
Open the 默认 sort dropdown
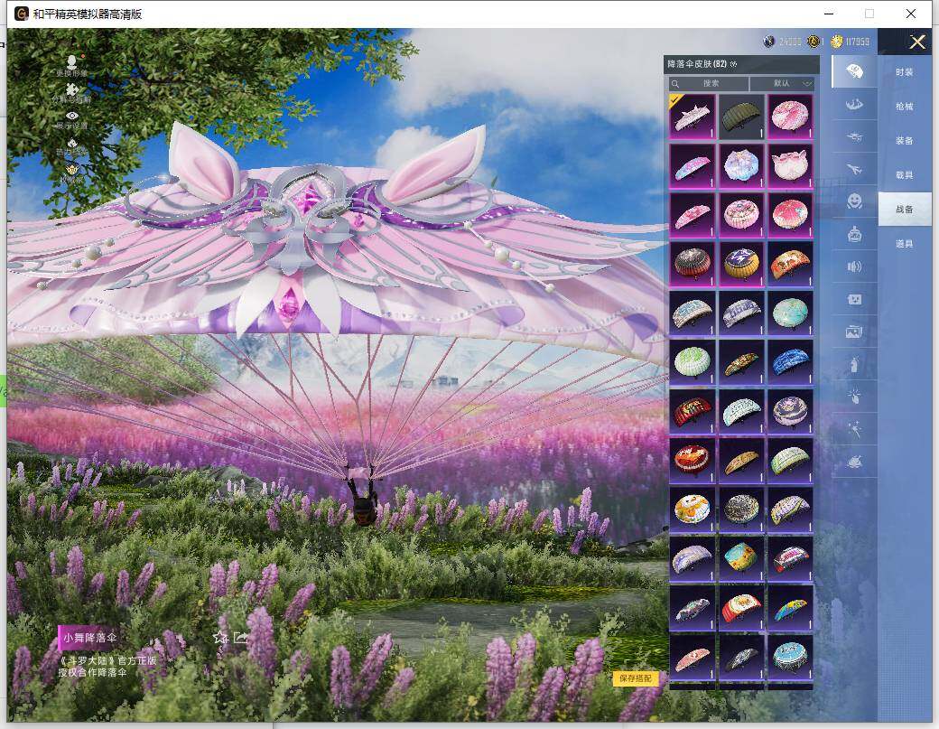784,84
